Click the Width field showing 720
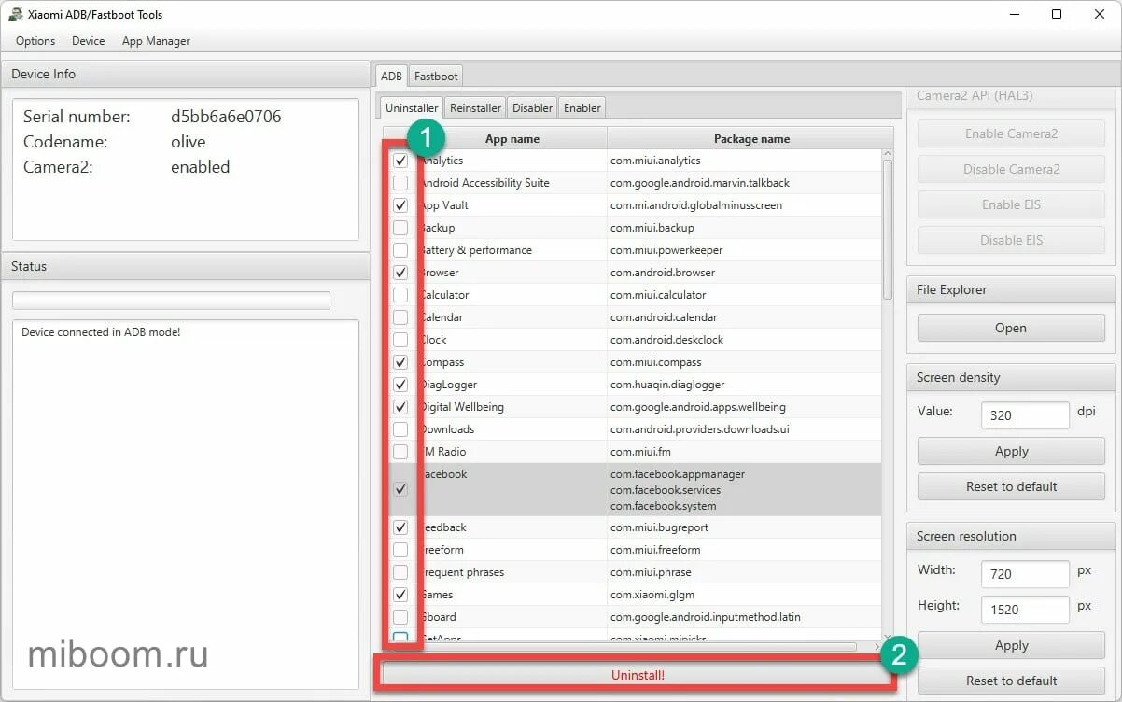This screenshot has height=702, width=1122. (1025, 574)
